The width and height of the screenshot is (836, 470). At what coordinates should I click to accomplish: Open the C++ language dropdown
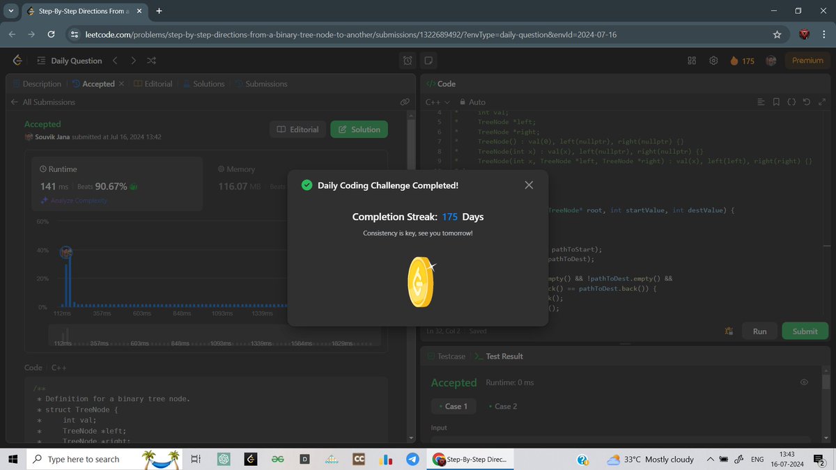[438, 102]
